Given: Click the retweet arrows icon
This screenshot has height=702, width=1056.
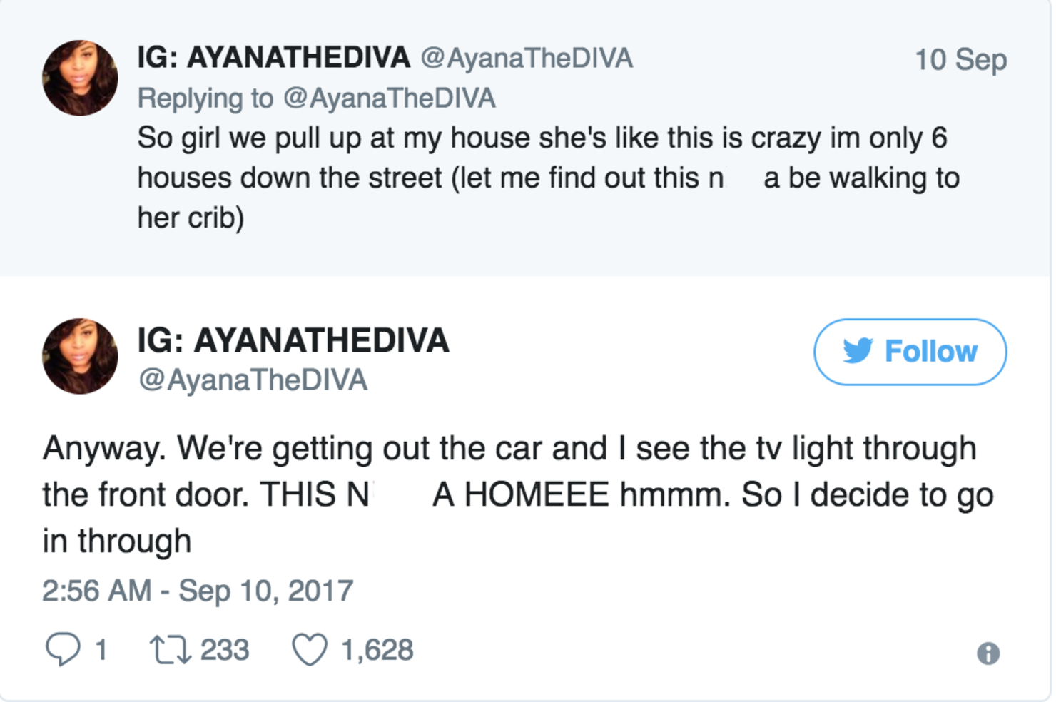Looking at the screenshot, I should click(170, 650).
